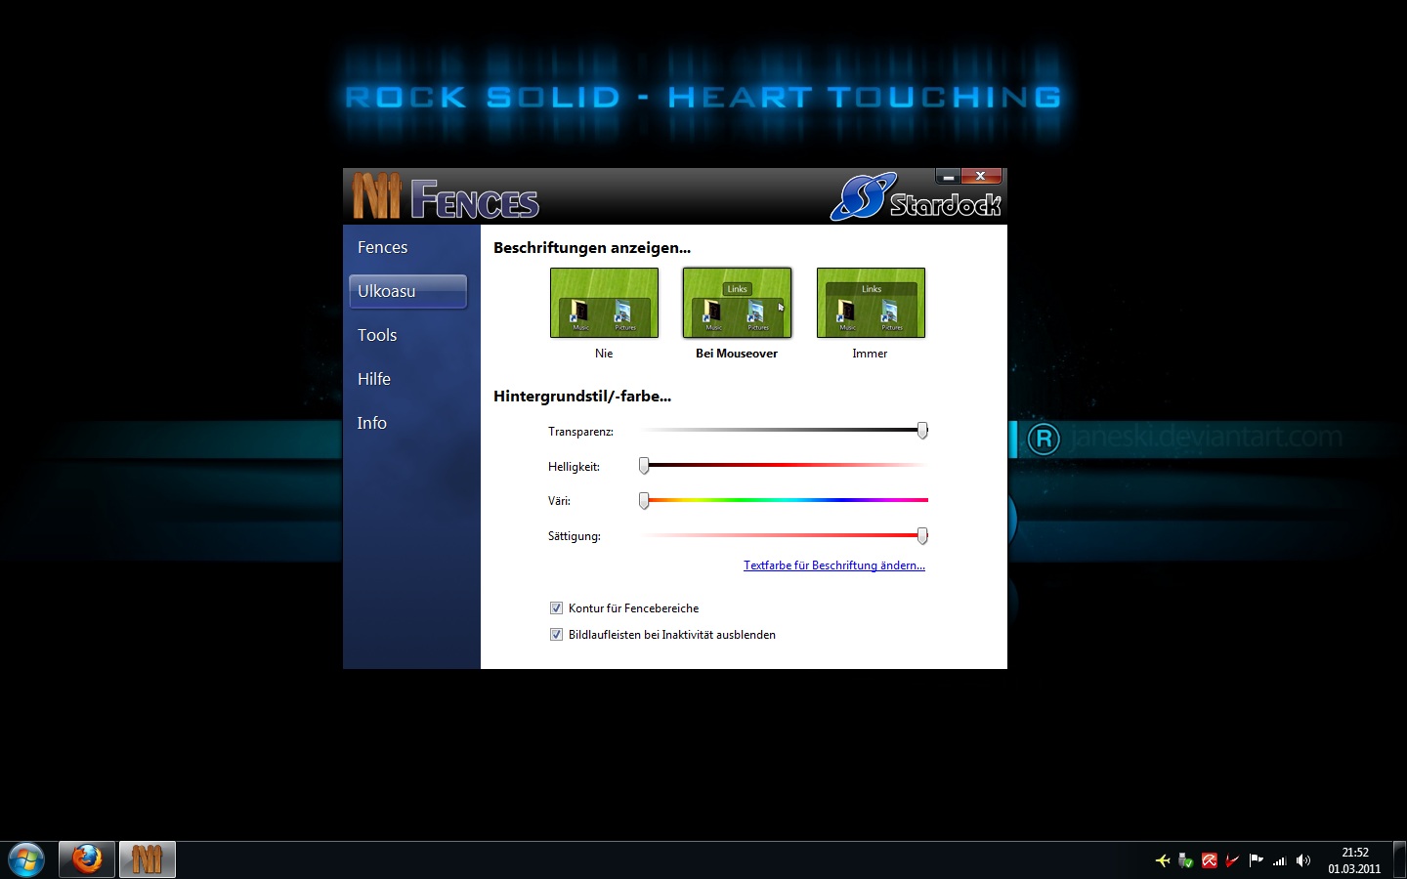Launch Firefox from the taskbar

click(87, 859)
